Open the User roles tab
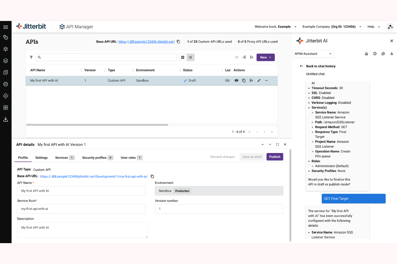This screenshot has height=264, width=397. click(131, 158)
